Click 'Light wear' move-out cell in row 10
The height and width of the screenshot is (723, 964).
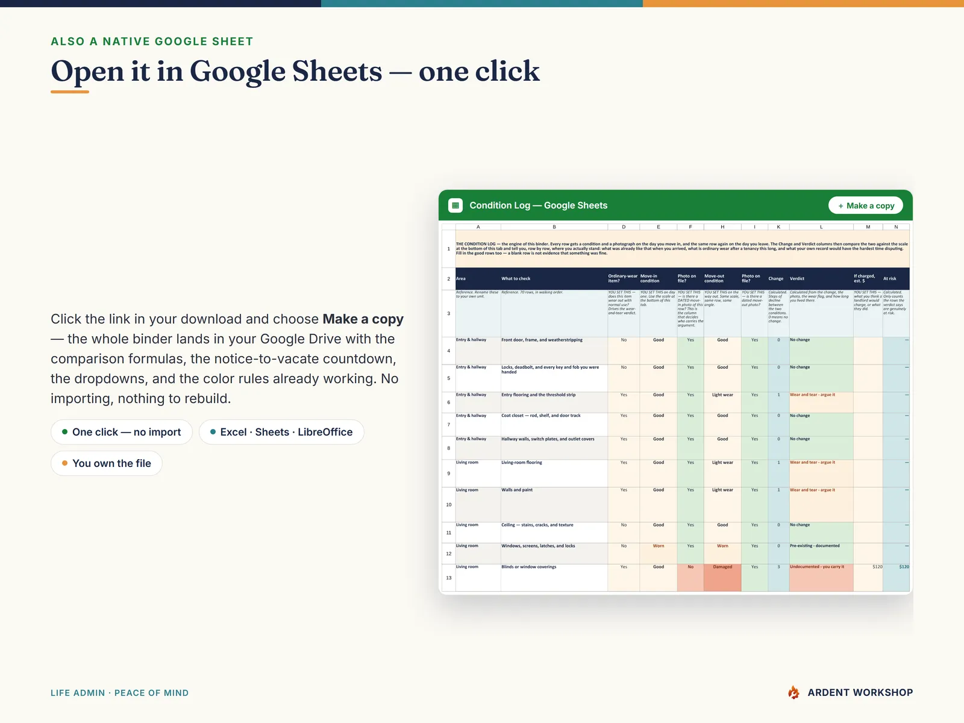pos(722,504)
